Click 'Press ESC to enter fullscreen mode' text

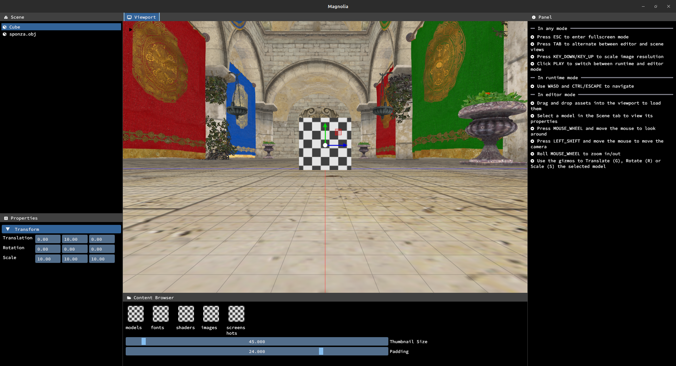pyautogui.click(x=583, y=37)
